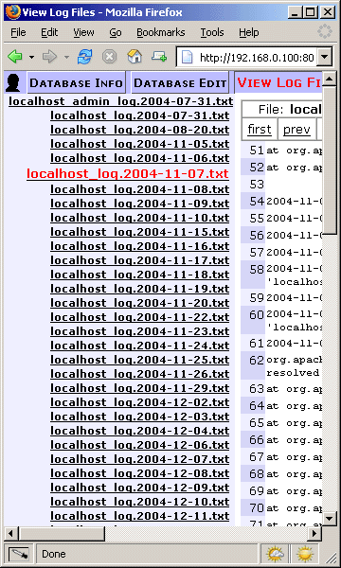This screenshot has height=568, width=341.
Task: Open the Edit menu
Action: coord(49,32)
